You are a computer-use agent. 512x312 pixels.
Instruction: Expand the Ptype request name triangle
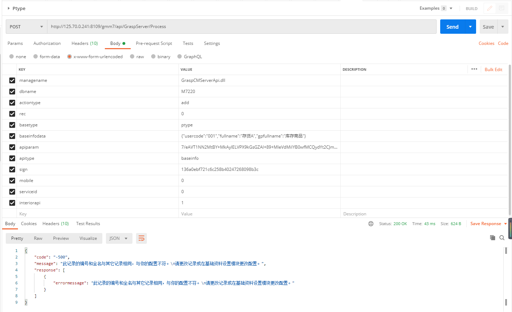[x=9, y=8]
